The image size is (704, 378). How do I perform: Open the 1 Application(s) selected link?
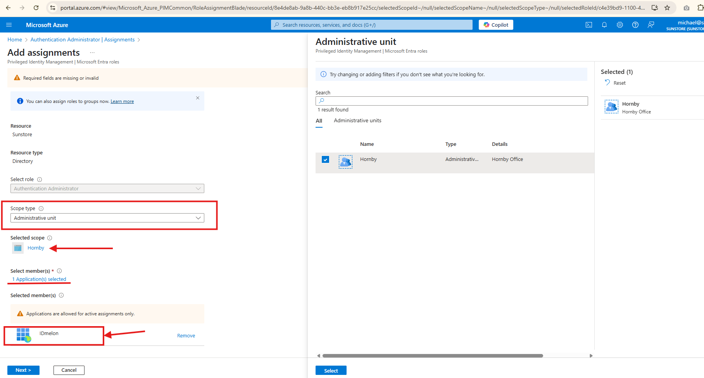coord(39,279)
